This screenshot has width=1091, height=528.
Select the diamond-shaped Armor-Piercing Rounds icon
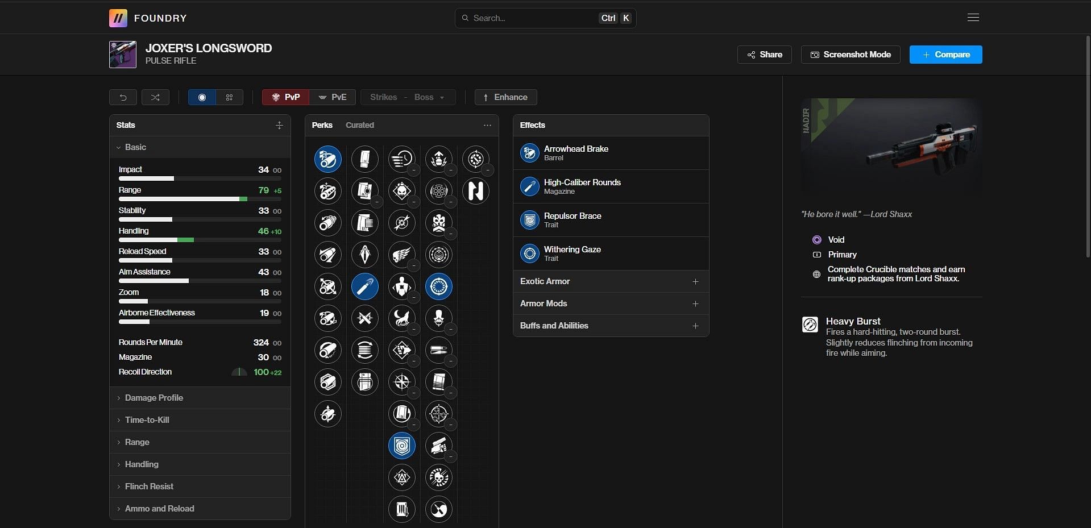coord(365,255)
